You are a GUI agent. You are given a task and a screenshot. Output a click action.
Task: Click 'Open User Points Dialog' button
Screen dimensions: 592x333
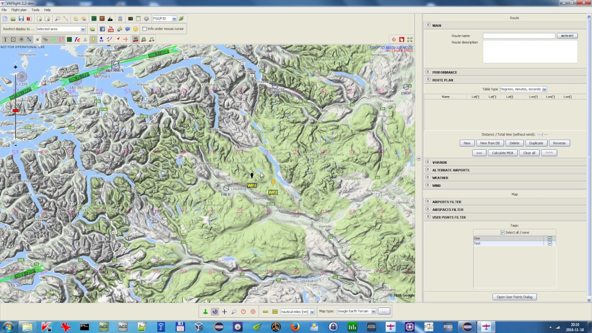tap(514, 297)
